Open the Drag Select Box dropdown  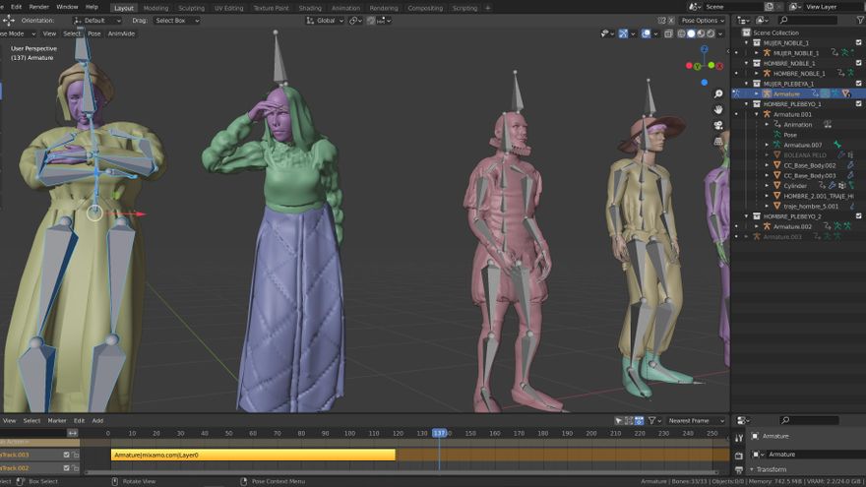pyautogui.click(x=177, y=21)
